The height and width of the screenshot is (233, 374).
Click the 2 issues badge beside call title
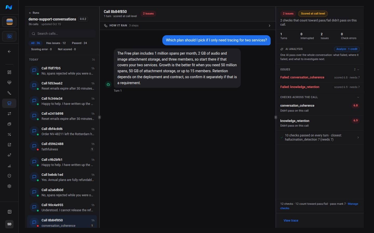coord(148,13)
